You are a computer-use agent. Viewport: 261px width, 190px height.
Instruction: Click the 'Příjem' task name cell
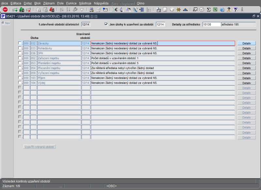click(x=59, y=78)
